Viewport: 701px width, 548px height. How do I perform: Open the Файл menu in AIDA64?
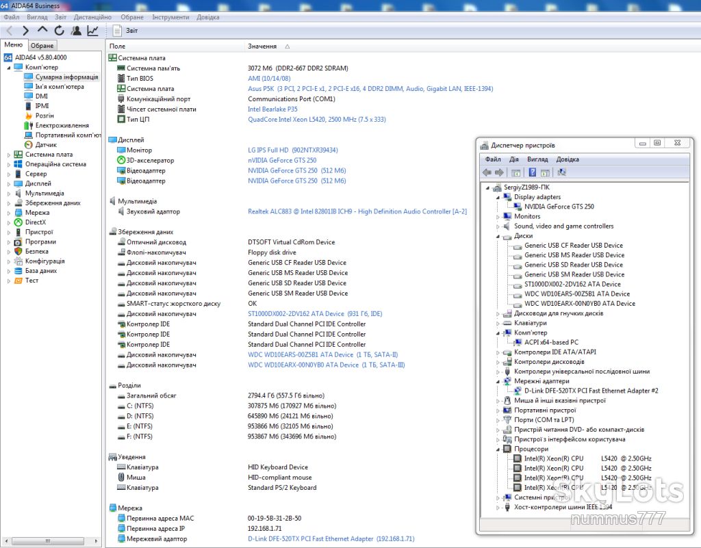click(12, 17)
